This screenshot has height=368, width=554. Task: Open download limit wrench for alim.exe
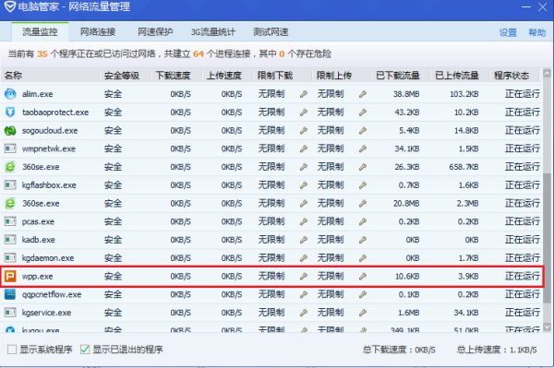(304, 94)
